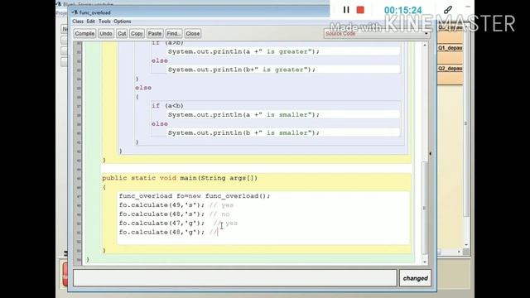
Task: Click the line 'fo.calculate(49,'s');'
Action: (161, 205)
